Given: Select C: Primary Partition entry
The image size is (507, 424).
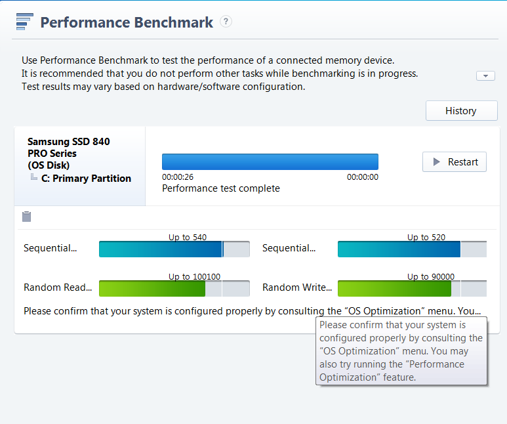Looking at the screenshot, I should (x=86, y=179).
